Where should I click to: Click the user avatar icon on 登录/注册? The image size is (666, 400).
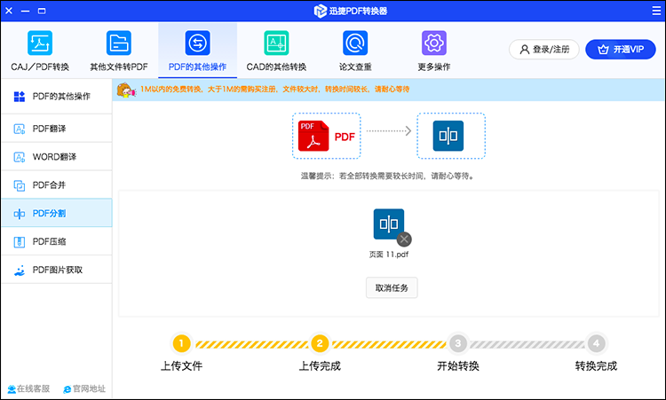point(525,50)
